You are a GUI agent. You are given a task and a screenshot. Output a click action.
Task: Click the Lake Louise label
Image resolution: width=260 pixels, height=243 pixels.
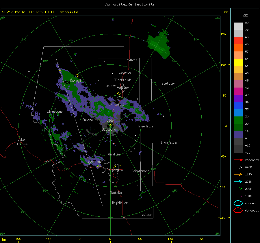[22, 142]
